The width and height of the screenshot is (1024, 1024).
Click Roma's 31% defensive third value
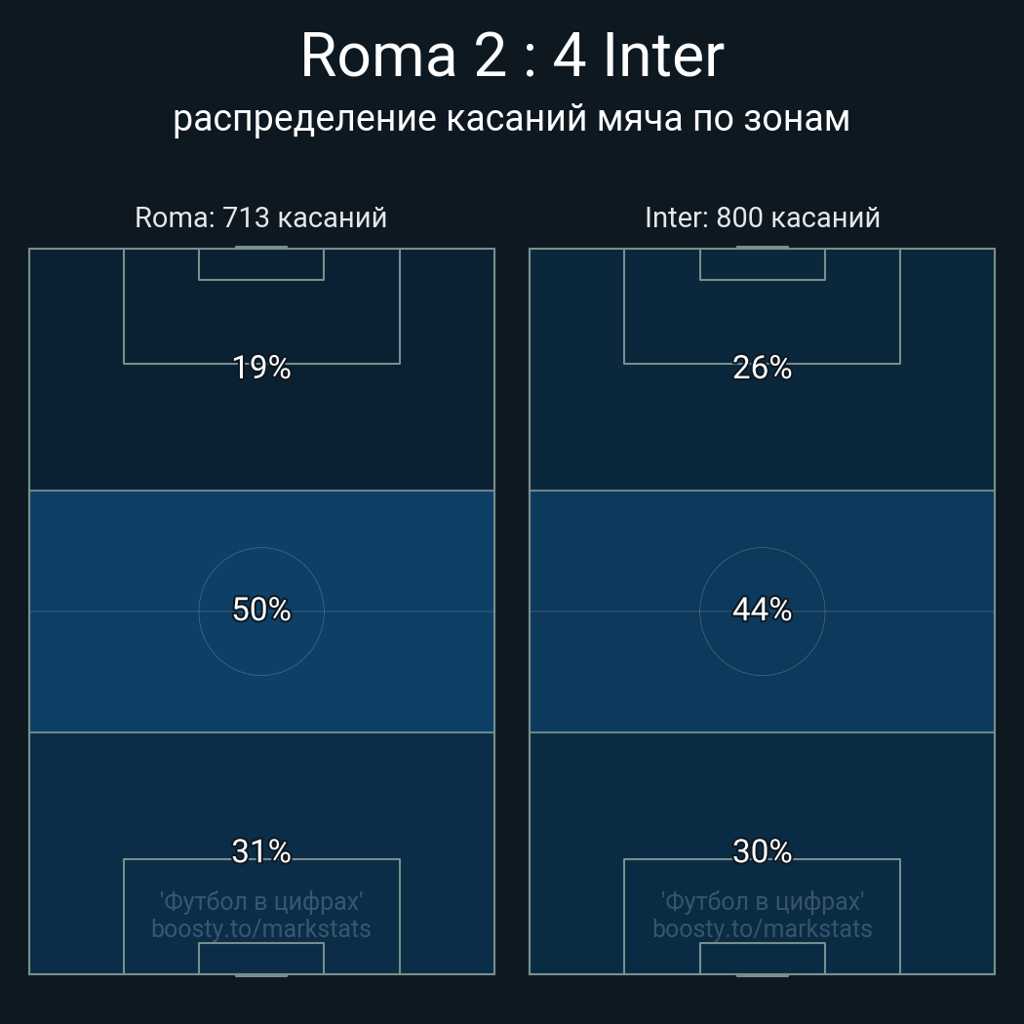(x=261, y=851)
